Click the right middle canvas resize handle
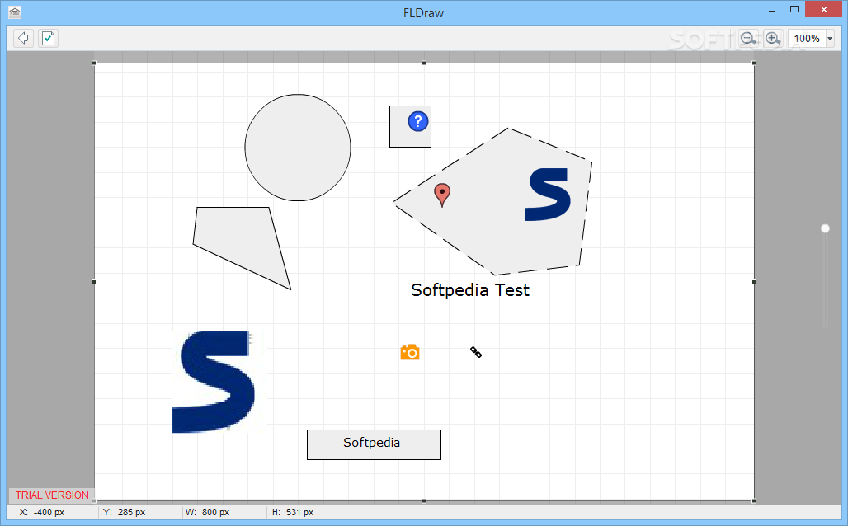 coord(754,282)
